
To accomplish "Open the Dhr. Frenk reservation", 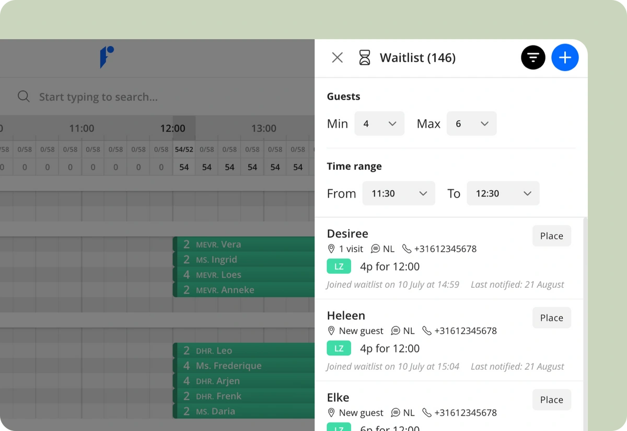I will [x=244, y=396].
